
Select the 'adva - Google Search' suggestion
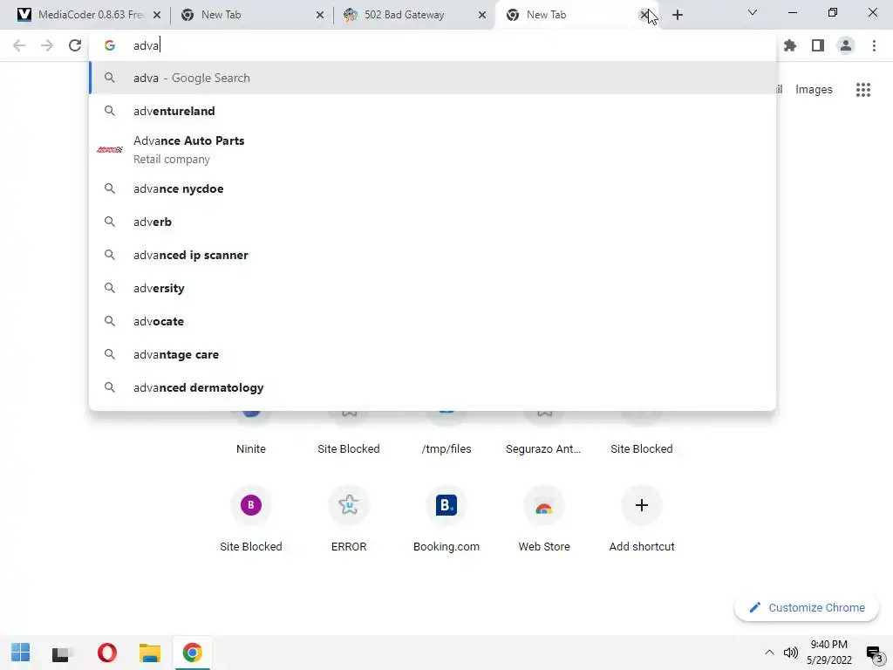point(433,78)
